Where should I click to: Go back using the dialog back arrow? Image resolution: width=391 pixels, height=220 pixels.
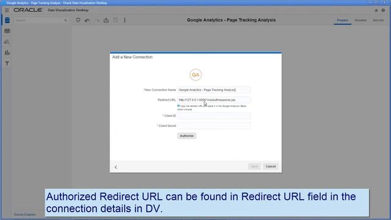116,167
